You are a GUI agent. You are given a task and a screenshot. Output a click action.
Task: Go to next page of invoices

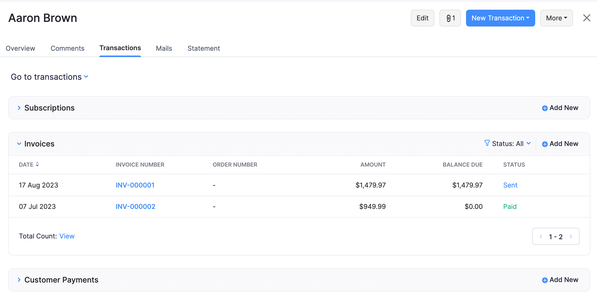571,236
